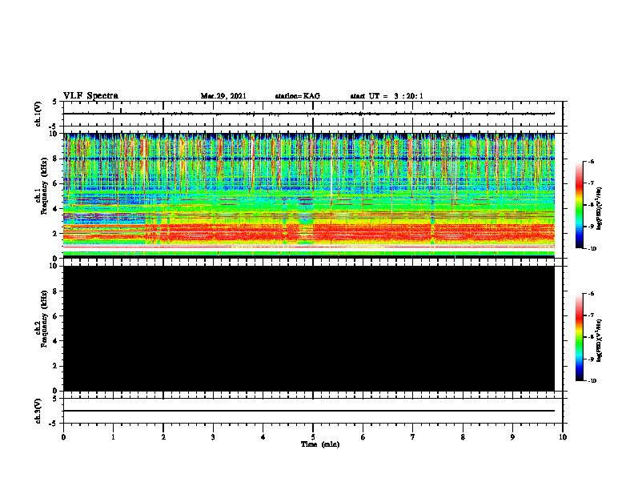Click the "Time (min)" x-axis label
Image resolution: width=634 pixels, height=490 pixels.
320,444
